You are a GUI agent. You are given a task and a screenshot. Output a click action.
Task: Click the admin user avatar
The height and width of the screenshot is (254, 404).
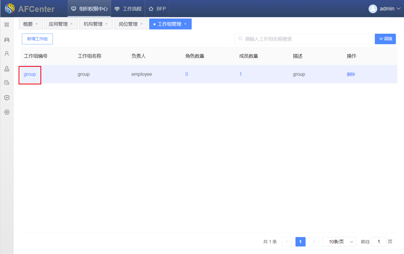pos(373,9)
